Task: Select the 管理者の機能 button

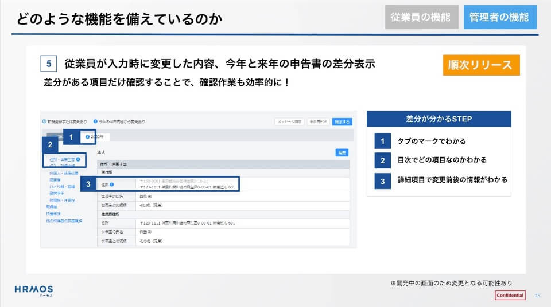Action: (500, 17)
